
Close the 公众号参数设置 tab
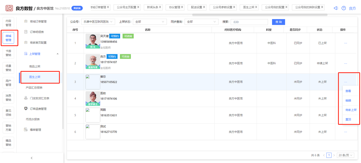click(234, 7)
